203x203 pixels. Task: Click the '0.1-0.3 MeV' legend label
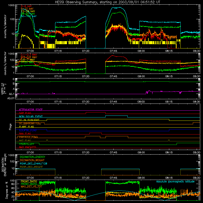pyautogui.click(x=29, y=55)
